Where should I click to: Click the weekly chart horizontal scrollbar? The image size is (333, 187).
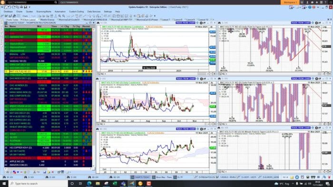pyautogui.click(x=157, y=74)
